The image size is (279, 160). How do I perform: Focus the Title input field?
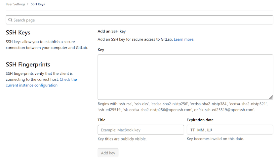(x=141, y=130)
